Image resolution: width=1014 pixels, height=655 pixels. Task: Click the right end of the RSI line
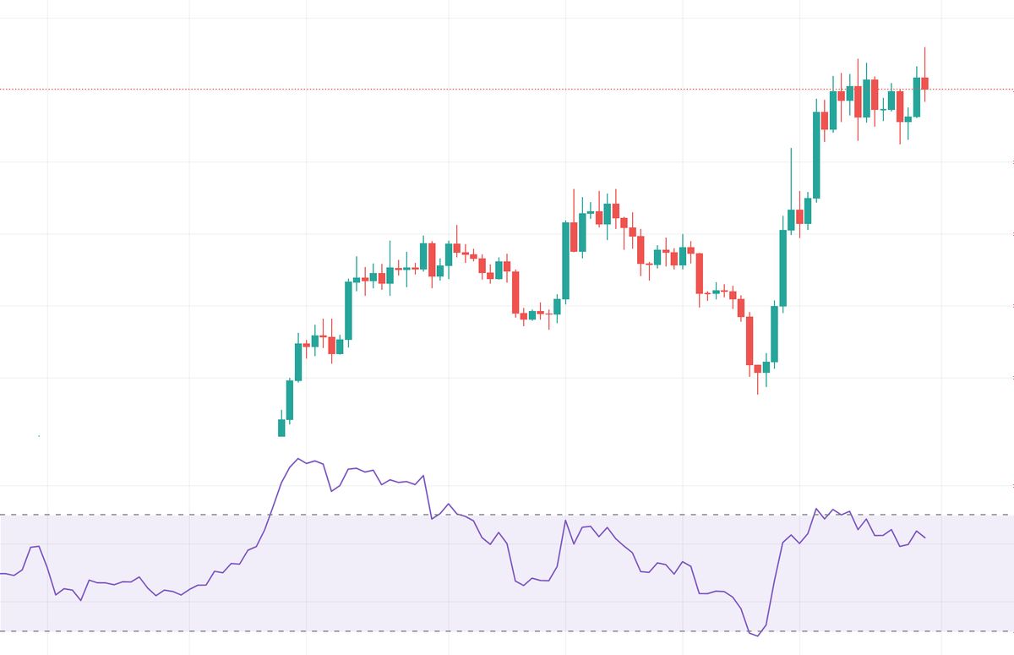tap(925, 538)
